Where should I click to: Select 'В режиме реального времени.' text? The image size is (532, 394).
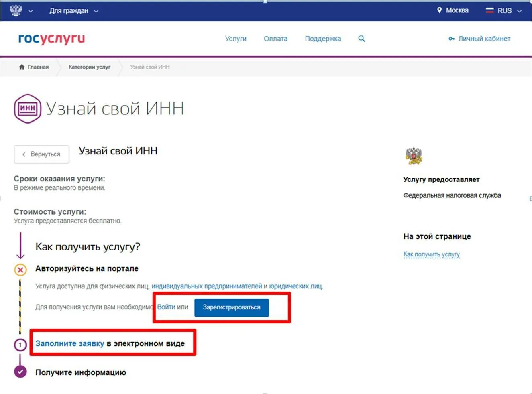(59, 188)
